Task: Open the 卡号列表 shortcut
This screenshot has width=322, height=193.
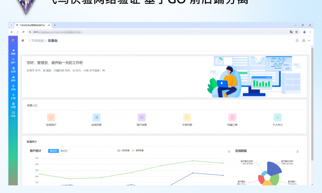Action: pos(187,120)
